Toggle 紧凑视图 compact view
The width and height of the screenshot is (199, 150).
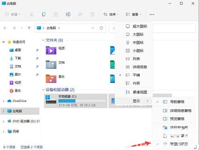click(x=134, y=92)
